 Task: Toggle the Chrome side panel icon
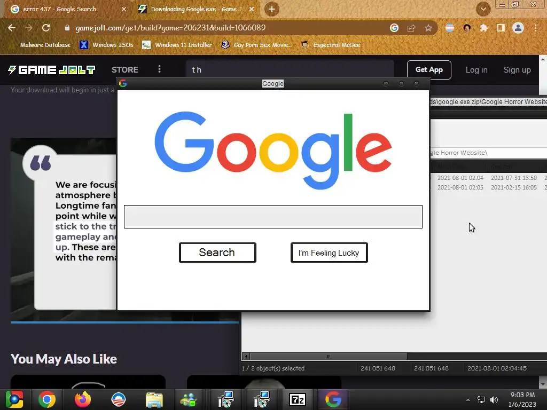point(501,28)
